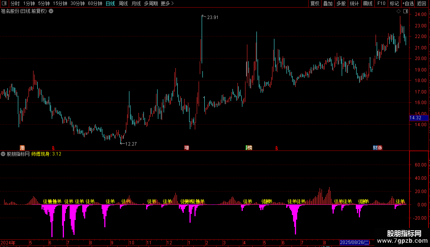Screen dimensions: 430x247
Task: Select the 15分钟 period tab
Action: coord(60,3)
